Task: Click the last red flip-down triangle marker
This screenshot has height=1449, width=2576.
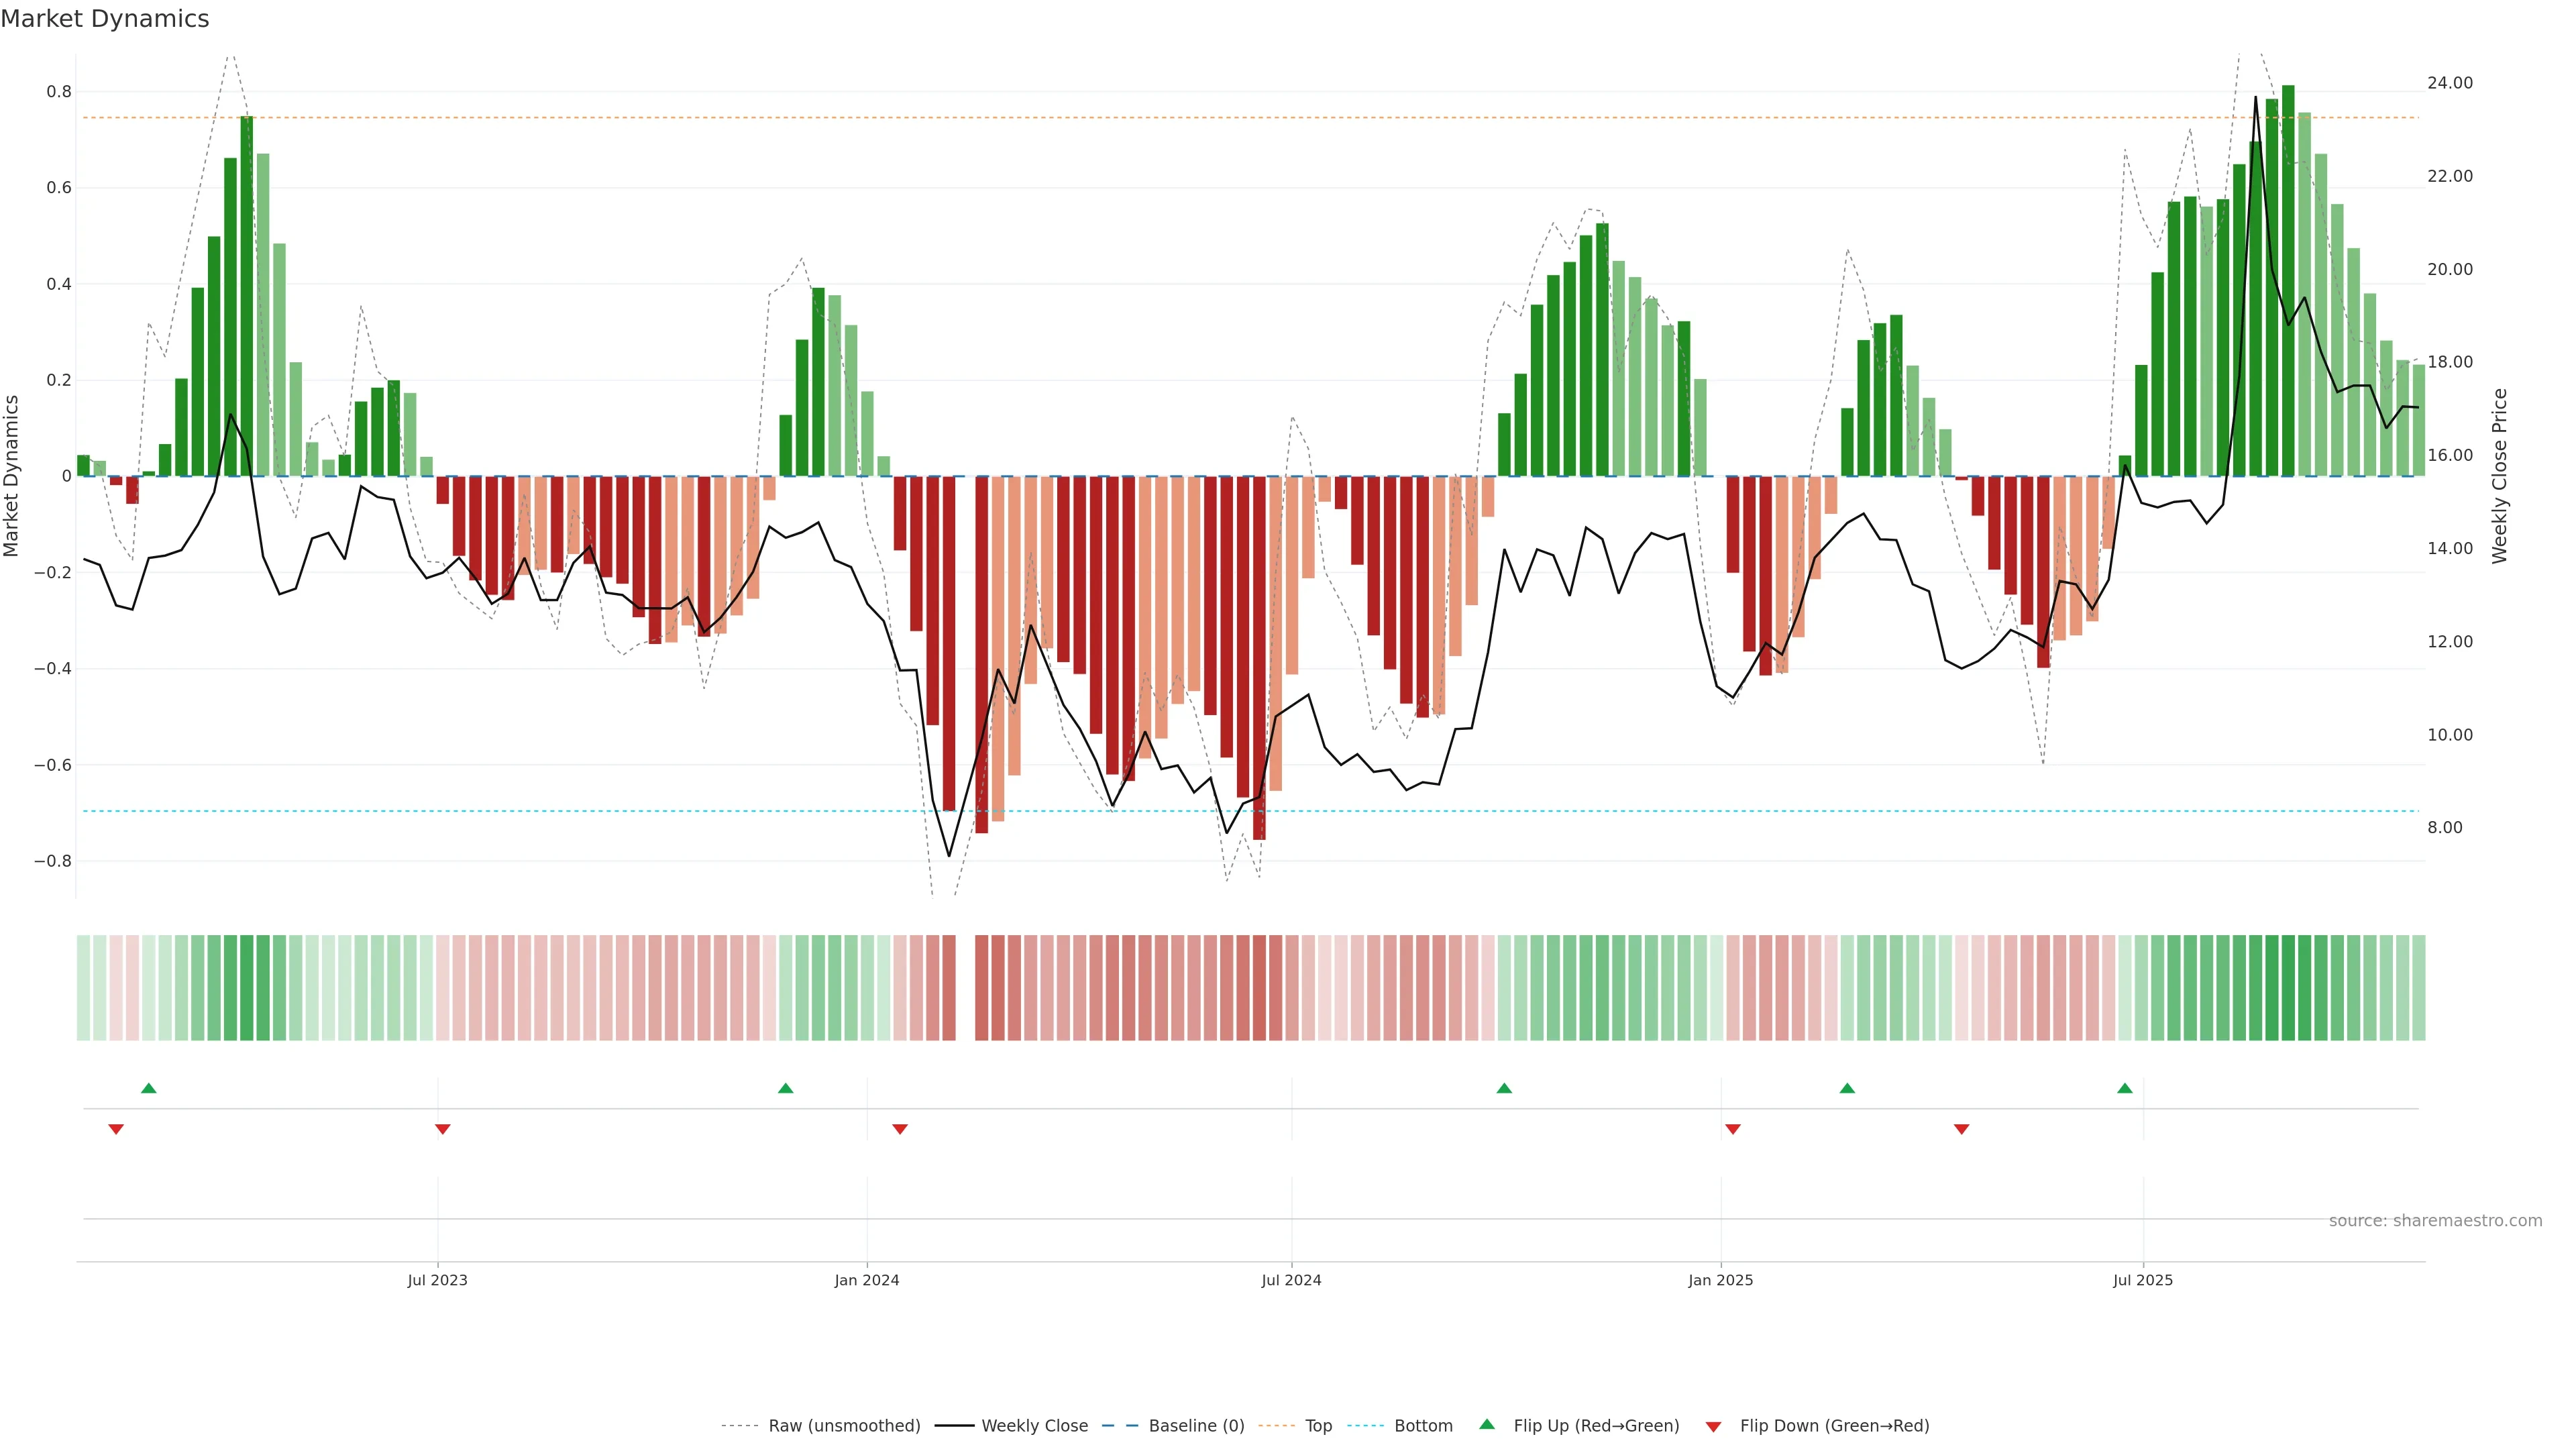Action: click(x=1962, y=1129)
